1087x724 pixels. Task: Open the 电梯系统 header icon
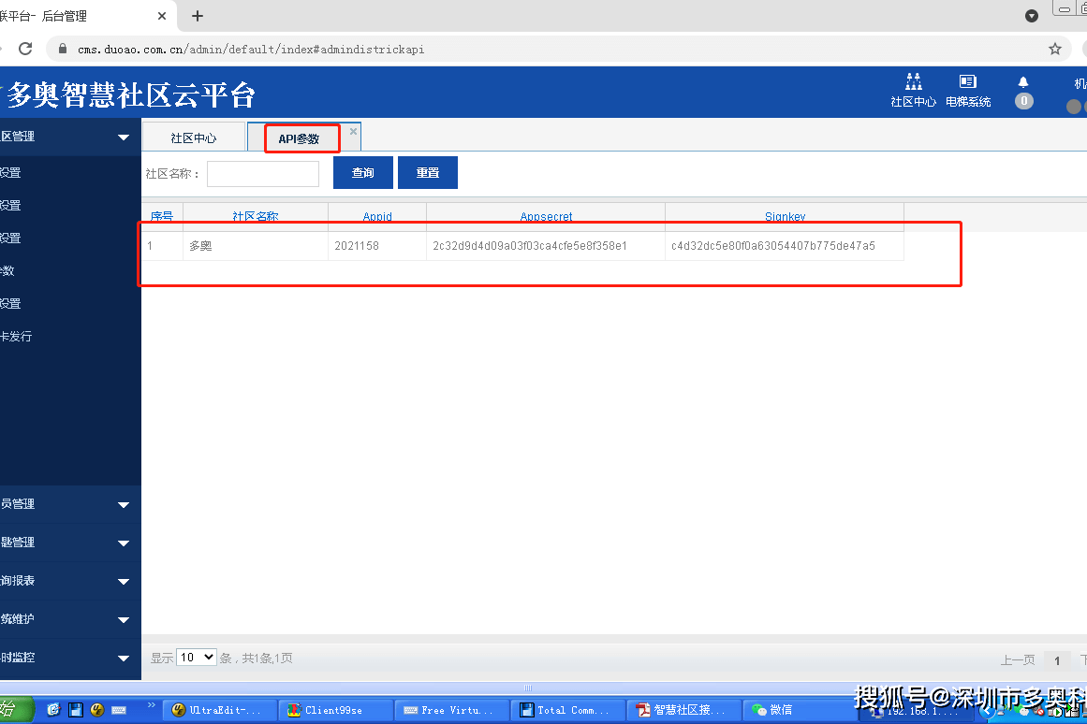(967, 91)
